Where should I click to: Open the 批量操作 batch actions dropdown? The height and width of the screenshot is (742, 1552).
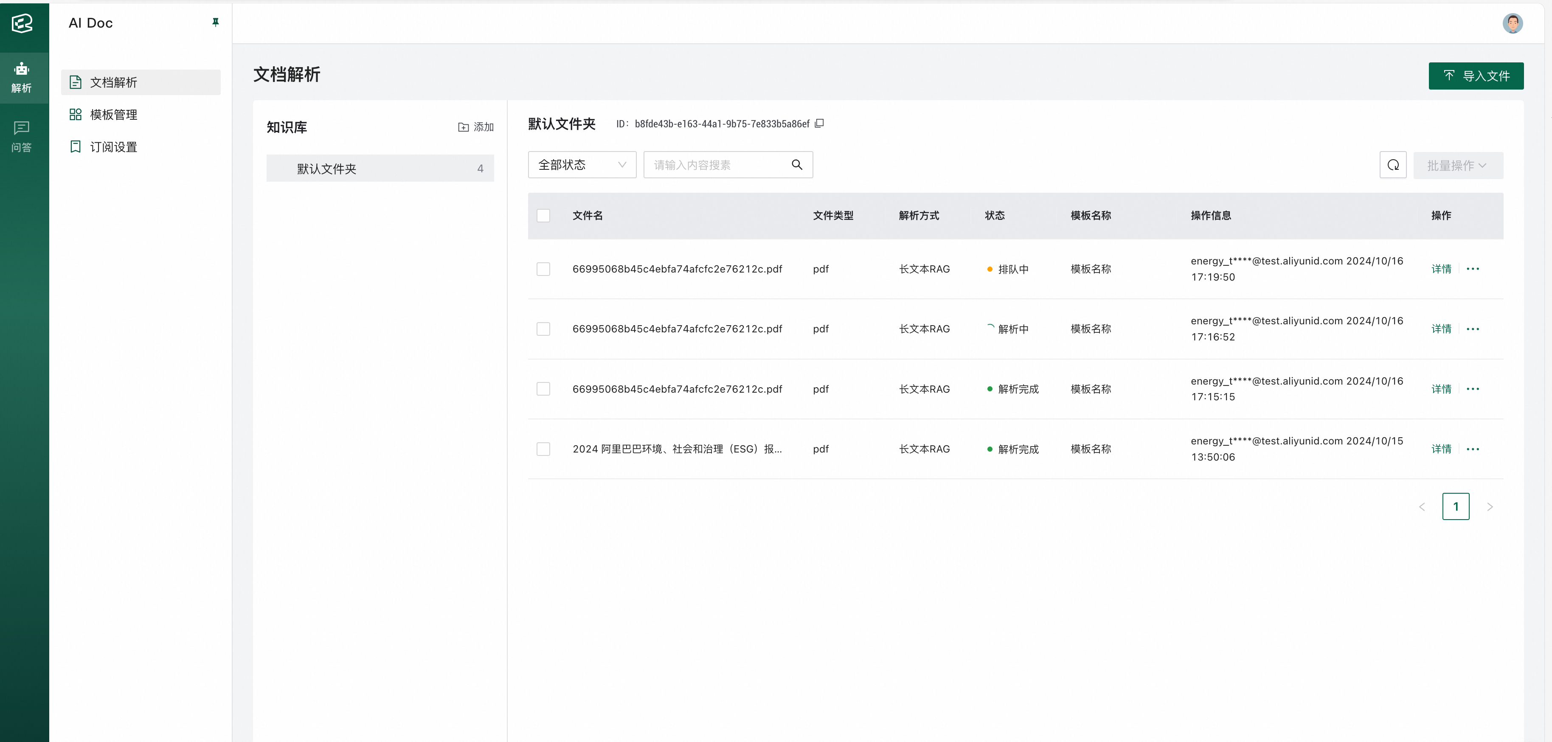coord(1458,166)
